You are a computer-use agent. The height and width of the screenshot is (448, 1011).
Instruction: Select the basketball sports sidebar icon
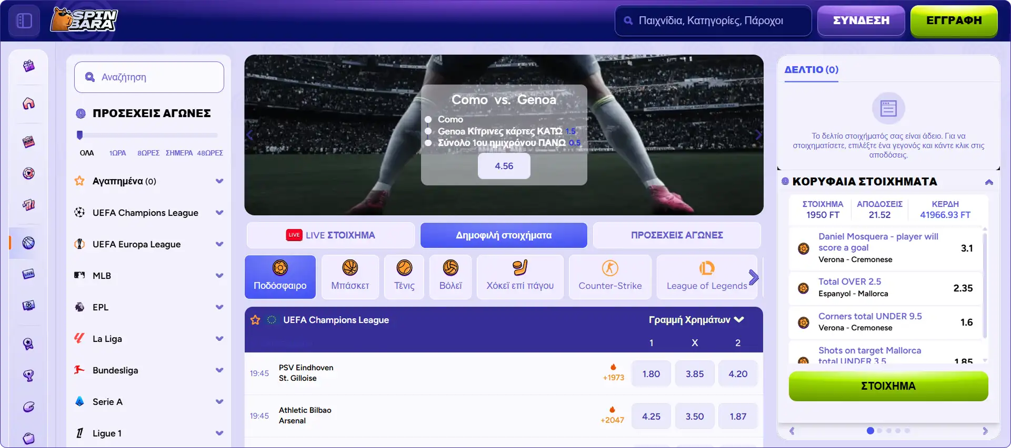pos(28,243)
